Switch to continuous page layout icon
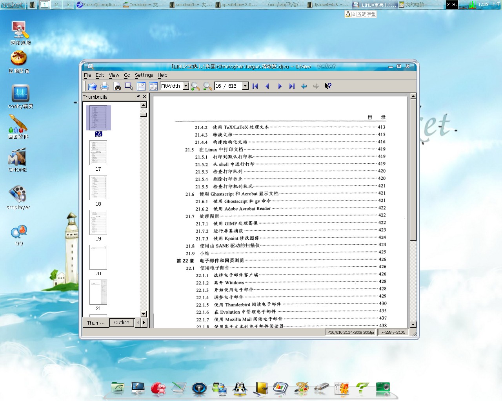Screen dimensions: 502x401 141,86
